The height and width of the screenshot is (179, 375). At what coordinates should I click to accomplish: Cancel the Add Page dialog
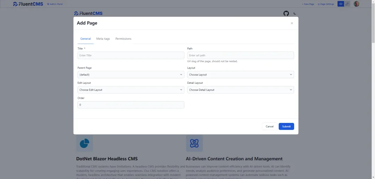(269, 126)
